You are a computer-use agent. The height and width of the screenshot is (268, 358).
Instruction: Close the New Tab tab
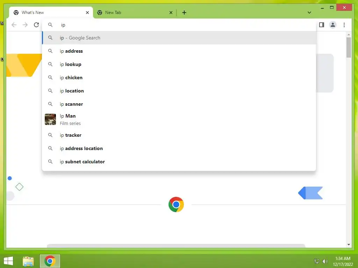(x=171, y=13)
